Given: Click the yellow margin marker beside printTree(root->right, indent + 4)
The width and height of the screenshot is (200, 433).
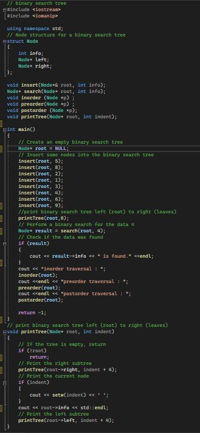Looking at the screenshot, I should click(x=1, y=370).
